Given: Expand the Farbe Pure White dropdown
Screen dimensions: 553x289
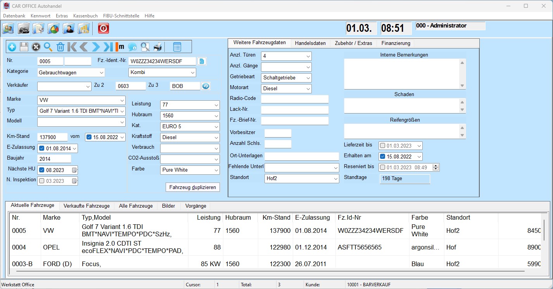Looking at the screenshot, I should pyautogui.click(x=190, y=170).
